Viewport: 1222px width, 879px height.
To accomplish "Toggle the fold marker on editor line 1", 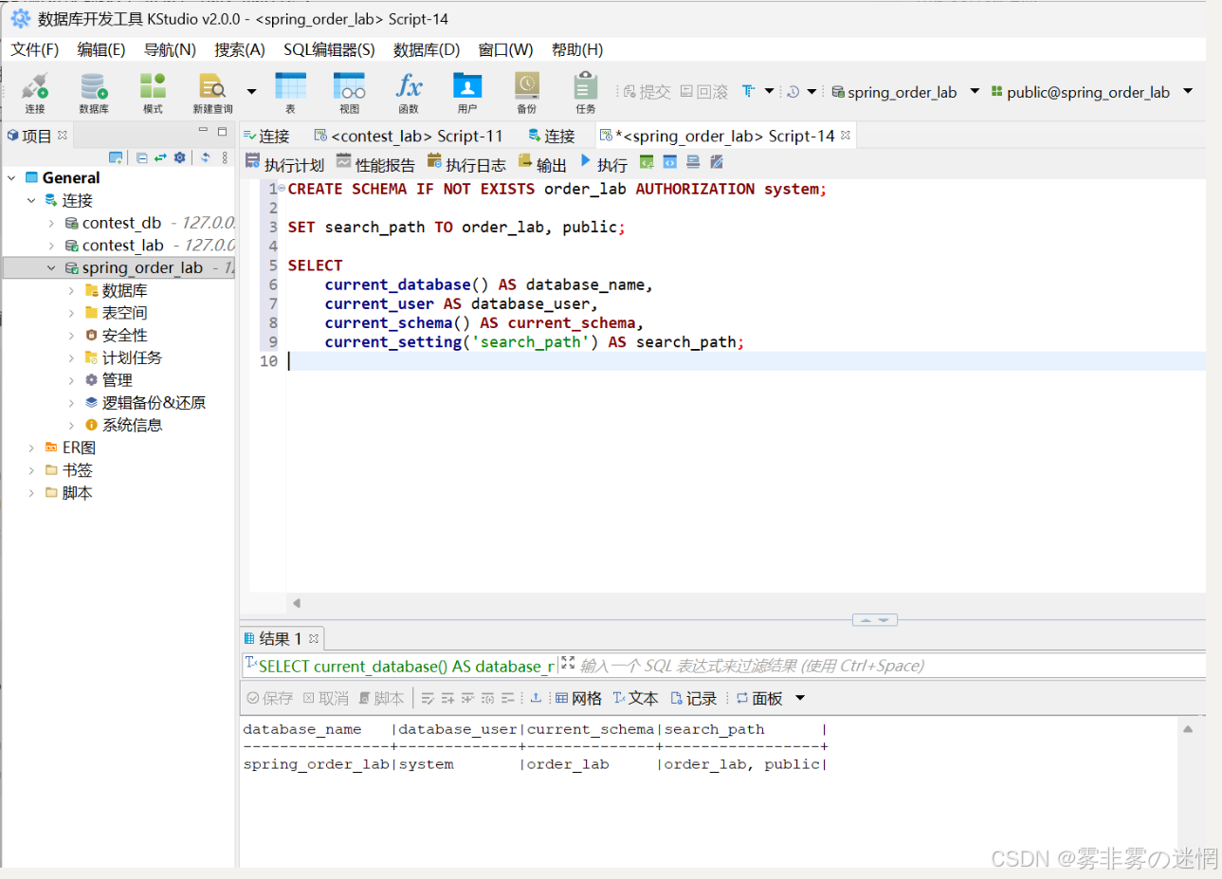I will click(x=281, y=189).
